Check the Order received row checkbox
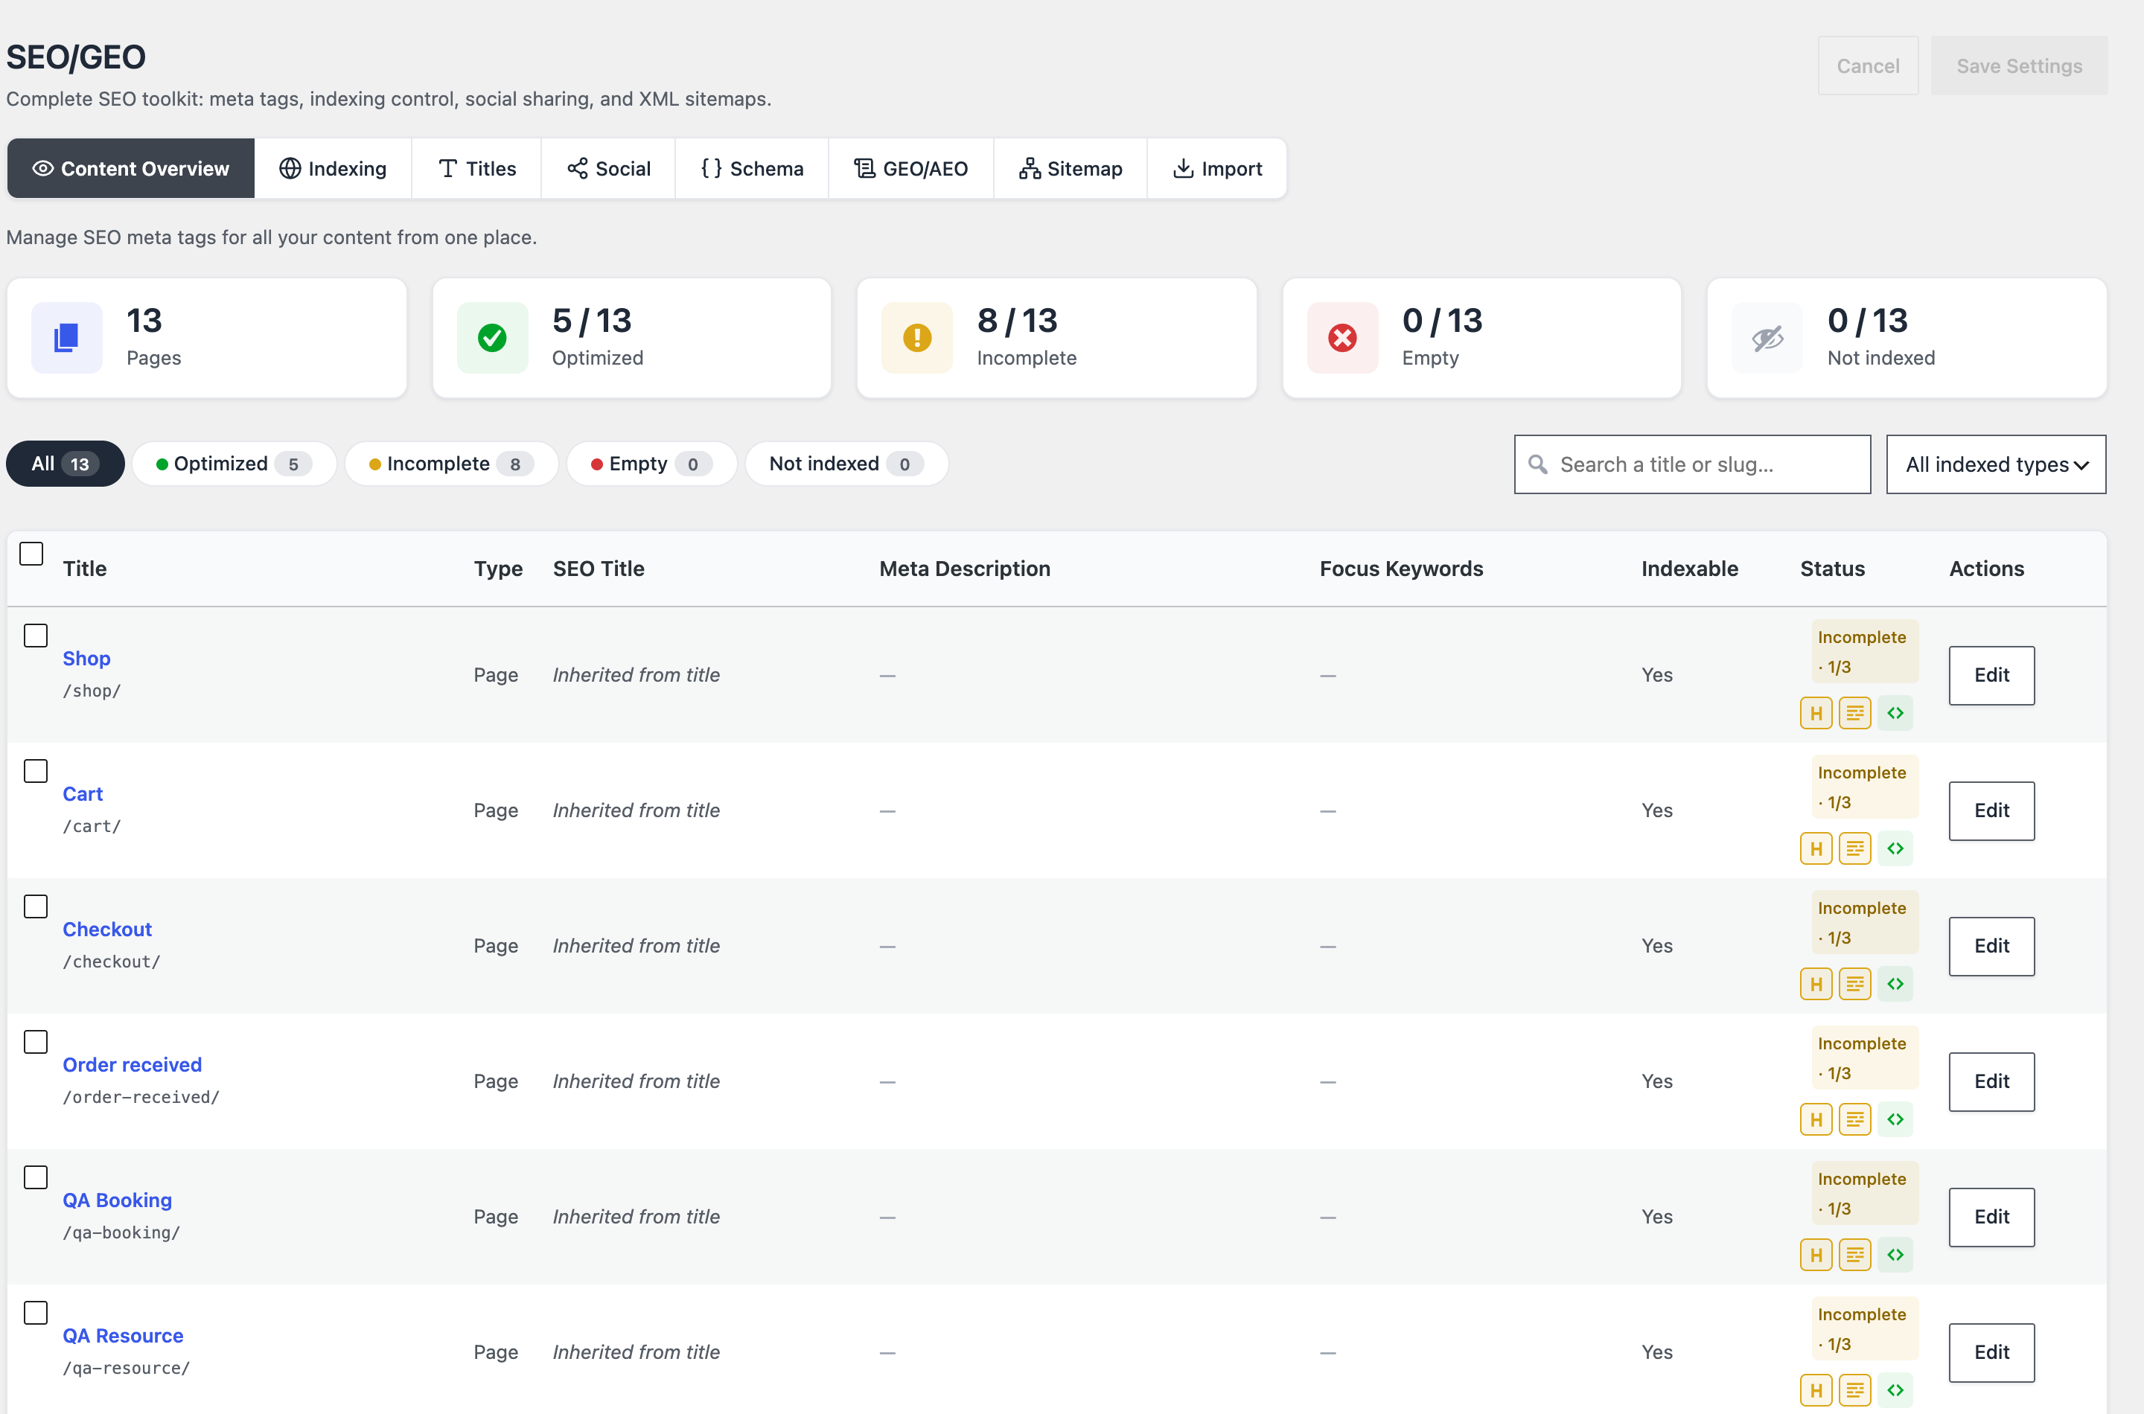2144x1414 pixels. tap(35, 1042)
